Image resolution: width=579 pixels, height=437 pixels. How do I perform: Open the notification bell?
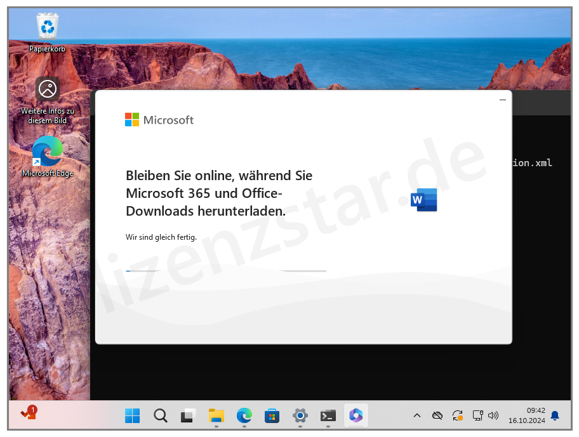(x=555, y=415)
